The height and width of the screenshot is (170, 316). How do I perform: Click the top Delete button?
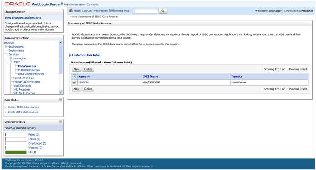(x=88, y=69)
